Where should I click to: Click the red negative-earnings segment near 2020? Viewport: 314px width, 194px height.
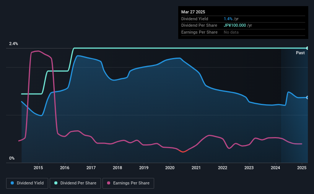click(x=183, y=151)
